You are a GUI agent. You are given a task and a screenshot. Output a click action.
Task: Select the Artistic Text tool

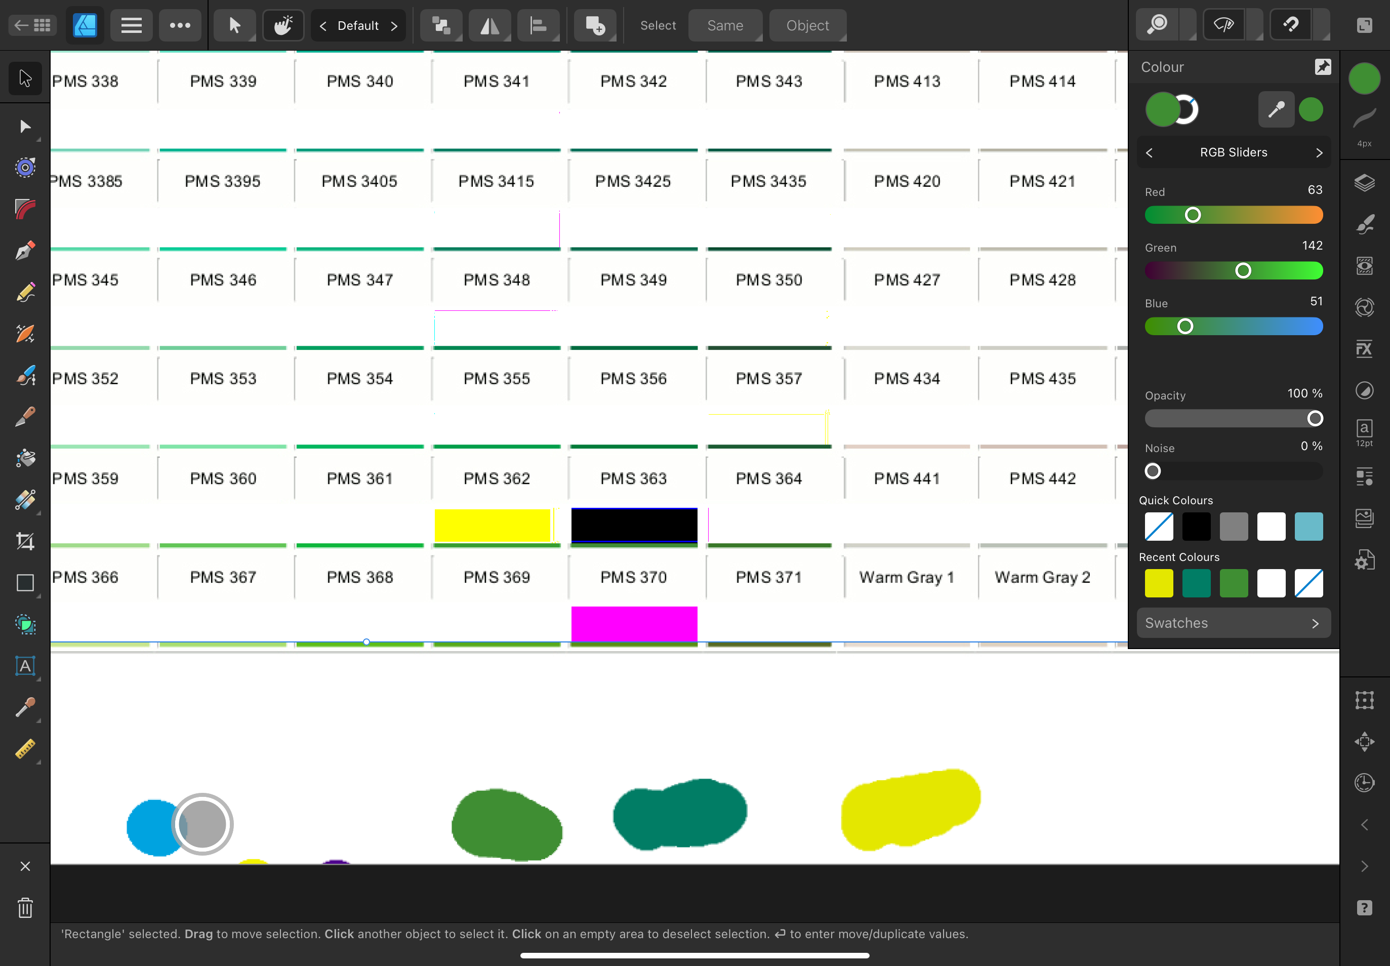pyautogui.click(x=25, y=666)
